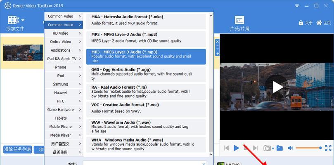The image size is (334, 165).
Task: Click format list scrollbar up arrow
Action: [211, 16]
